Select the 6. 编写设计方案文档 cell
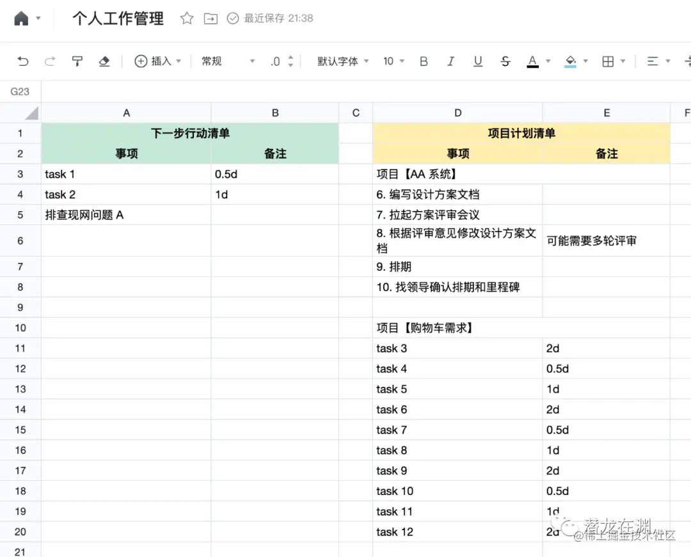The width and height of the screenshot is (691, 557). coord(458,194)
